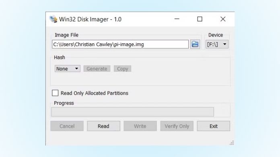Click the "Hash" group label

(x=60, y=57)
